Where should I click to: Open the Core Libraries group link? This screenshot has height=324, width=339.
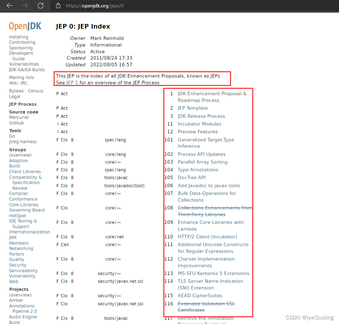tap(24, 205)
